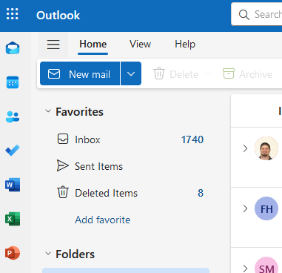Open the app launcher grid
This screenshot has height=273, width=282.
coord(13,13)
